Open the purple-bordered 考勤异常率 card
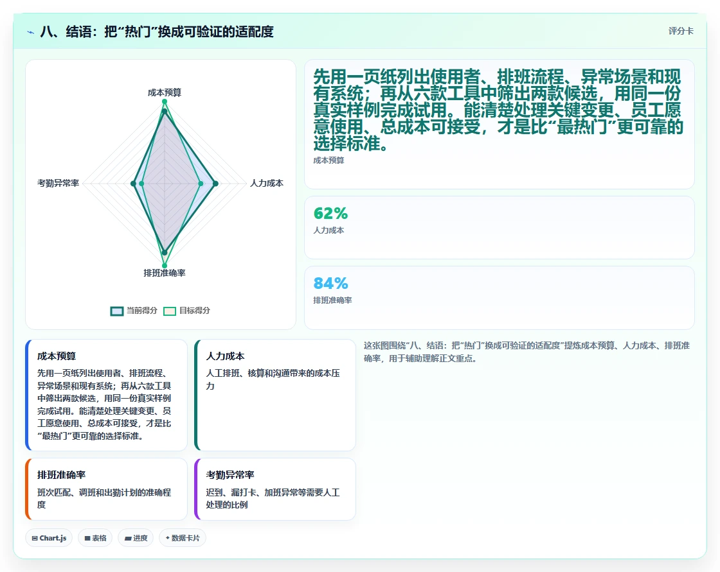 pyautogui.click(x=275, y=489)
